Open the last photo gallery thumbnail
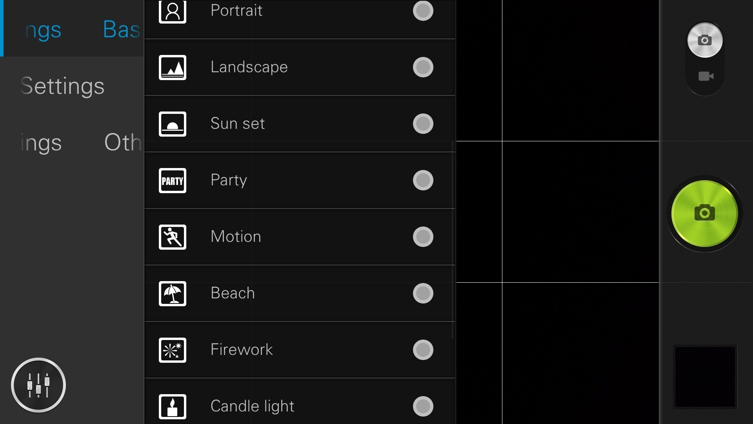 tap(705, 377)
